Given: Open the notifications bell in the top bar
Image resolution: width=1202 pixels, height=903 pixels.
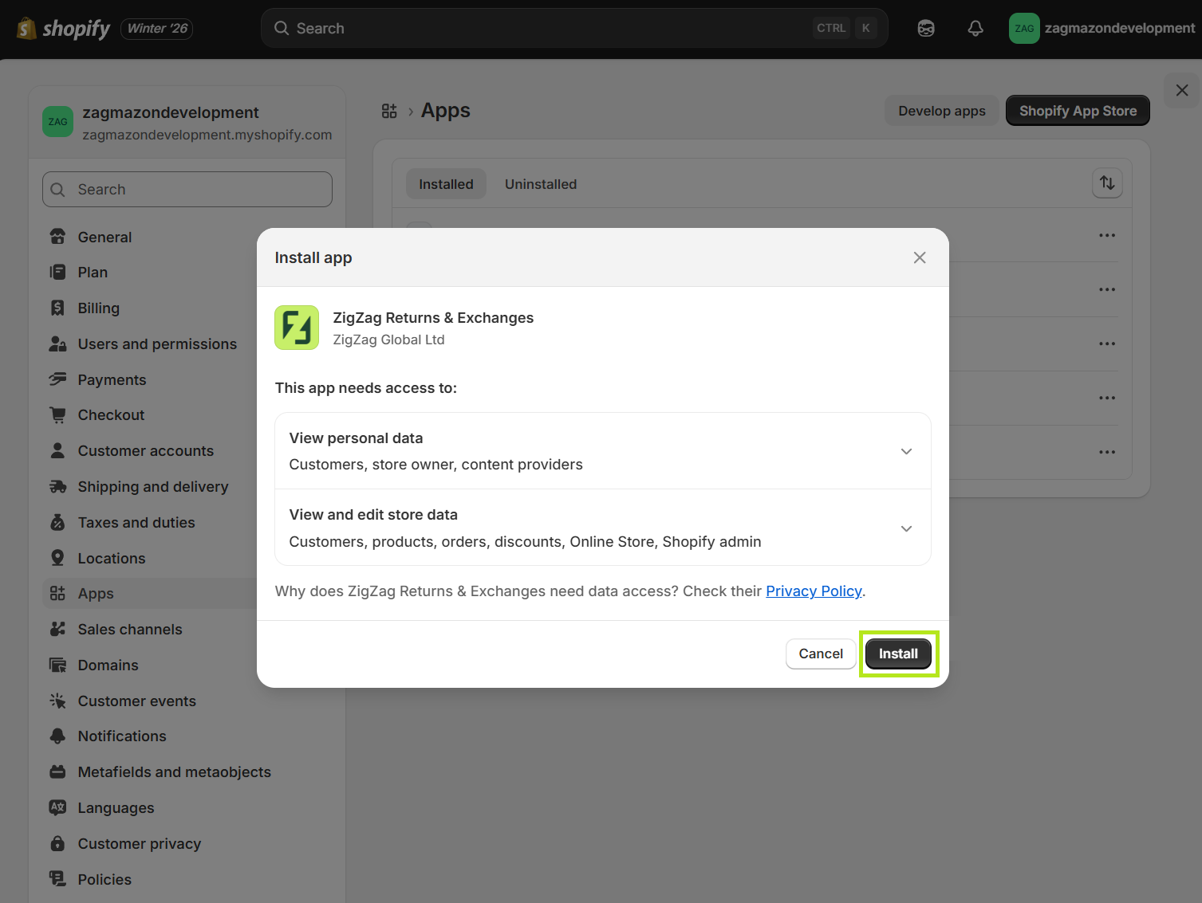Looking at the screenshot, I should pos(975,28).
